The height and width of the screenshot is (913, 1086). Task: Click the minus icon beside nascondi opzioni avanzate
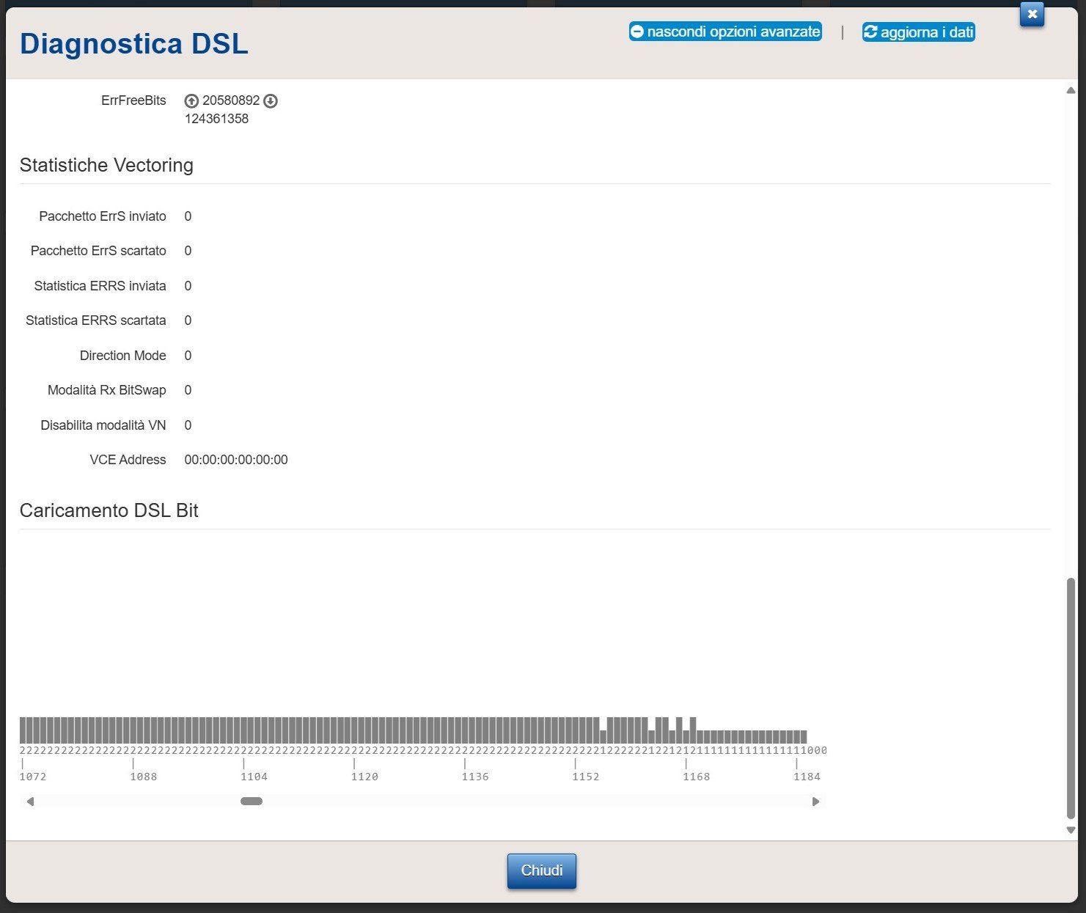coord(637,32)
